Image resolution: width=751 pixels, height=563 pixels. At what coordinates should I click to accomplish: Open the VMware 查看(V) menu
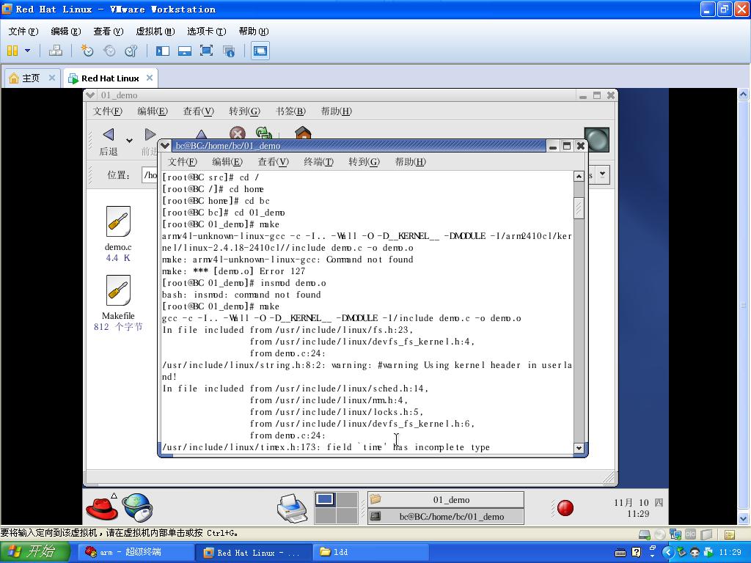[x=109, y=31]
